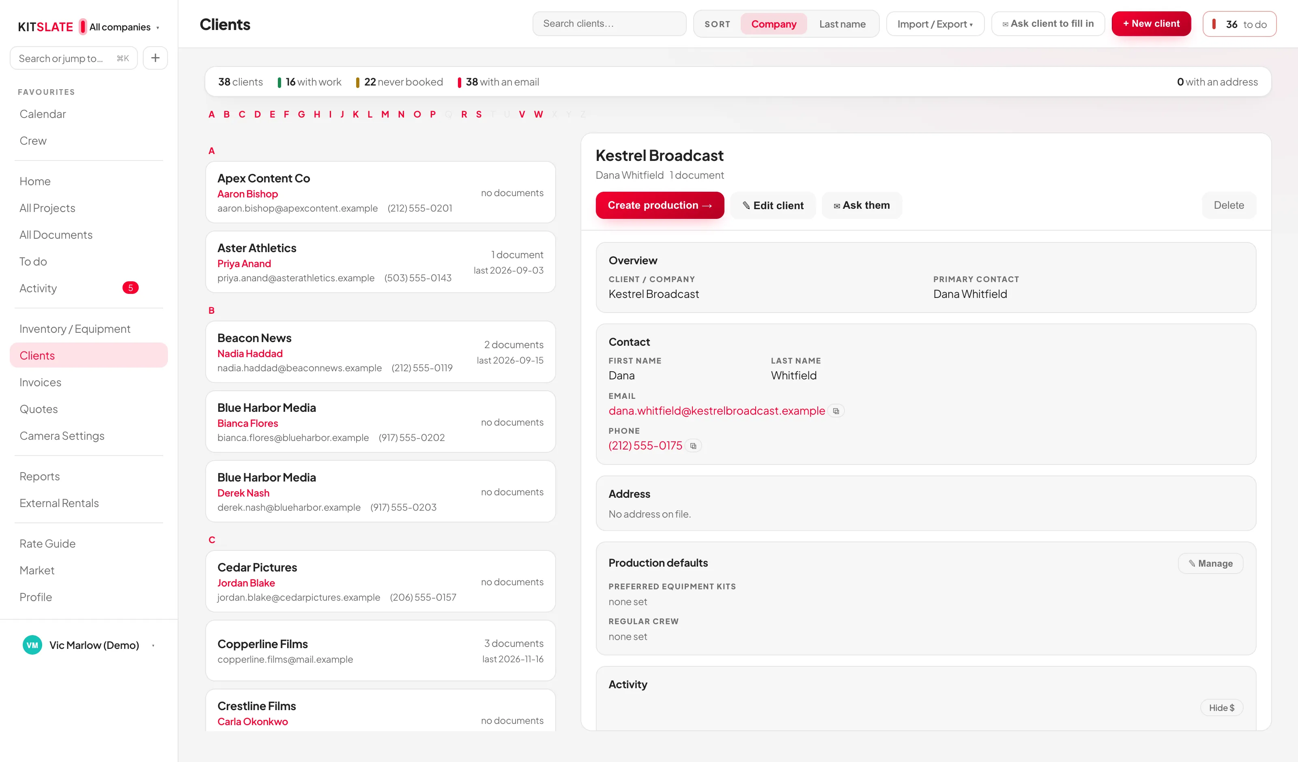Open Import / Export dropdown
The height and width of the screenshot is (762, 1298).
click(x=935, y=24)
